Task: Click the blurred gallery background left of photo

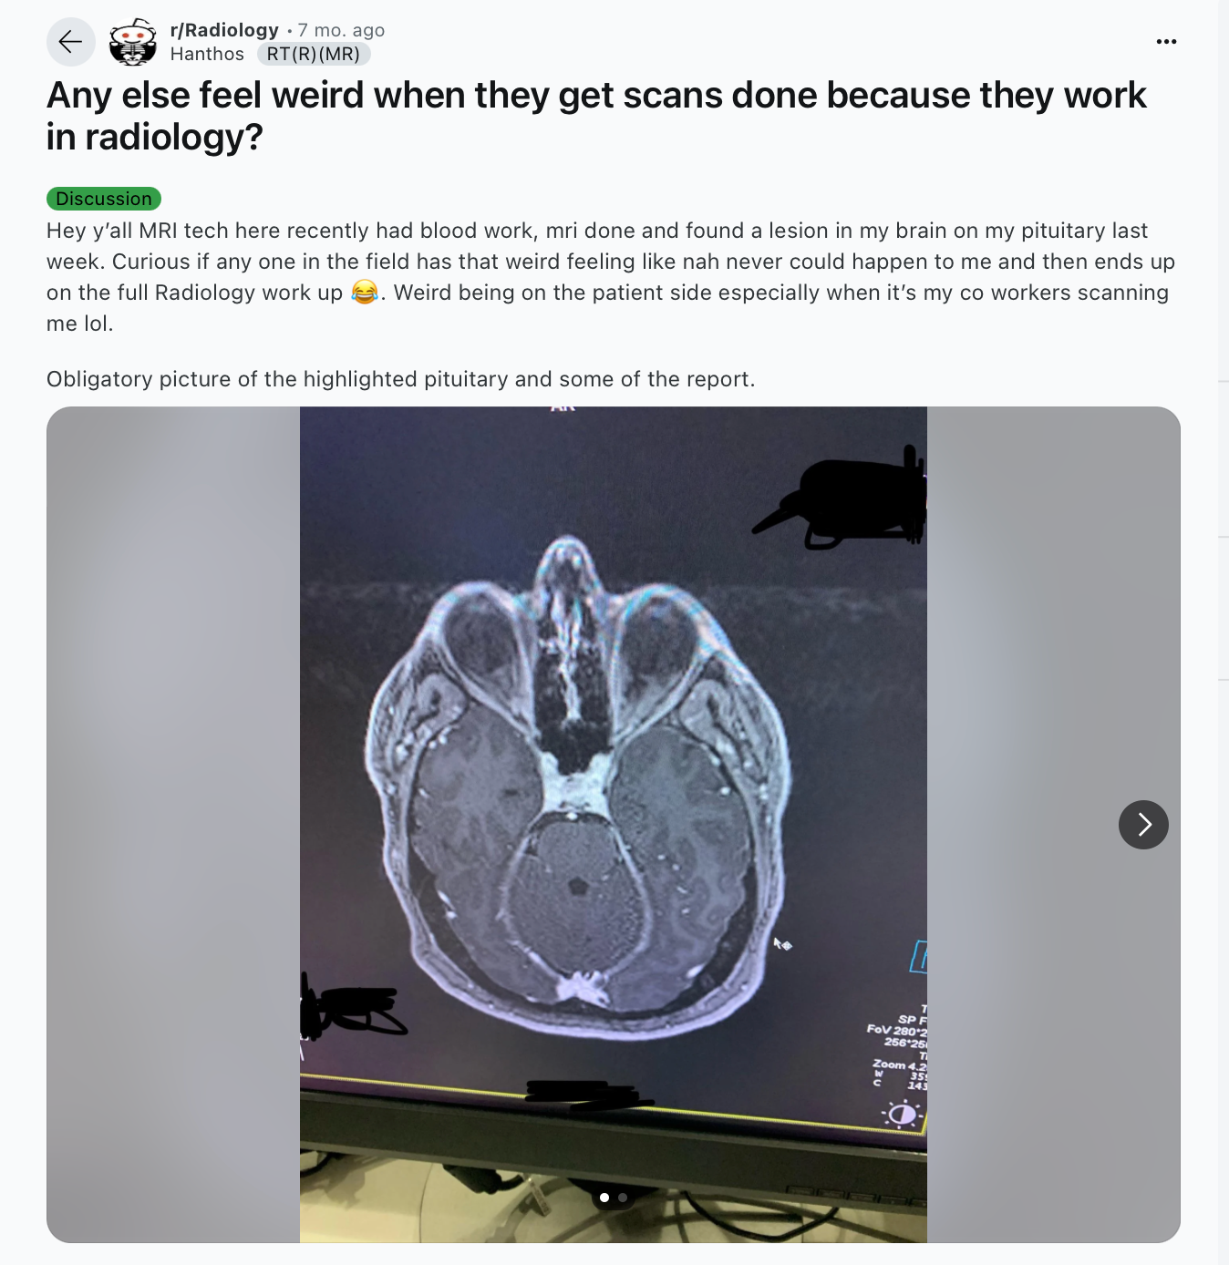Action: click(x=173, y=824)
